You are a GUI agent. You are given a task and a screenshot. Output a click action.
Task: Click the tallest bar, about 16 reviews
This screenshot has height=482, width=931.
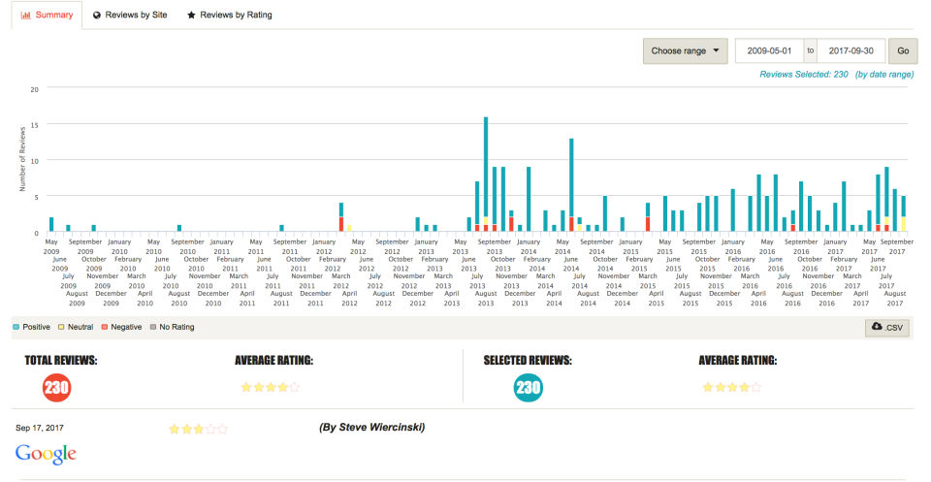[486, 174]
